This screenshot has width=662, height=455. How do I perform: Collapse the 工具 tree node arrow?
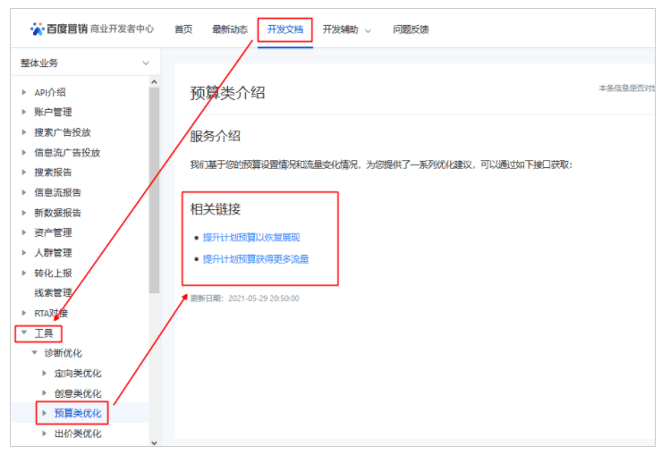pyautogui.click(x=24, y=333)
